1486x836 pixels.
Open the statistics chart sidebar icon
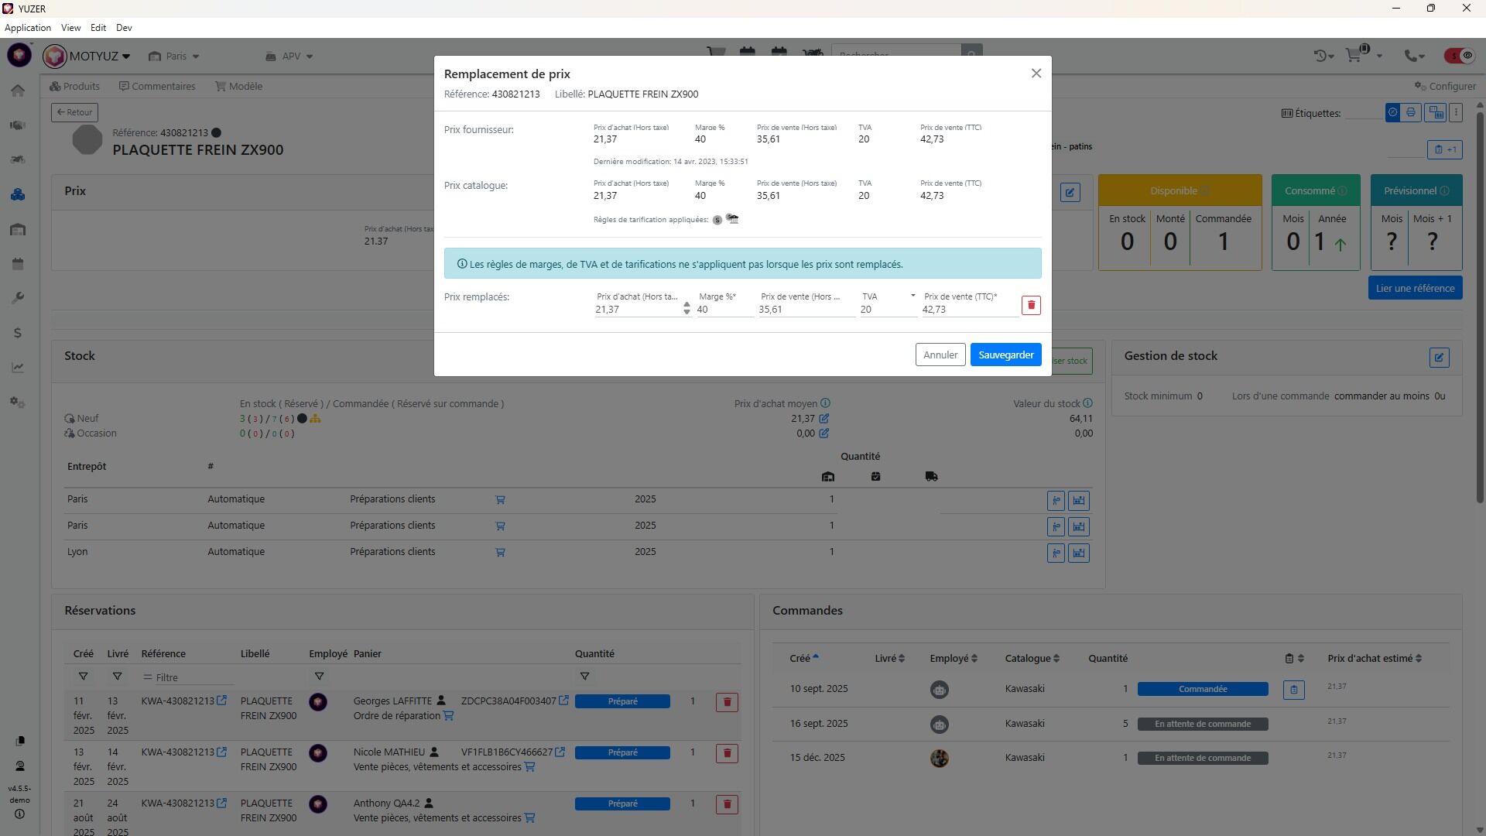tap(18, 368)
